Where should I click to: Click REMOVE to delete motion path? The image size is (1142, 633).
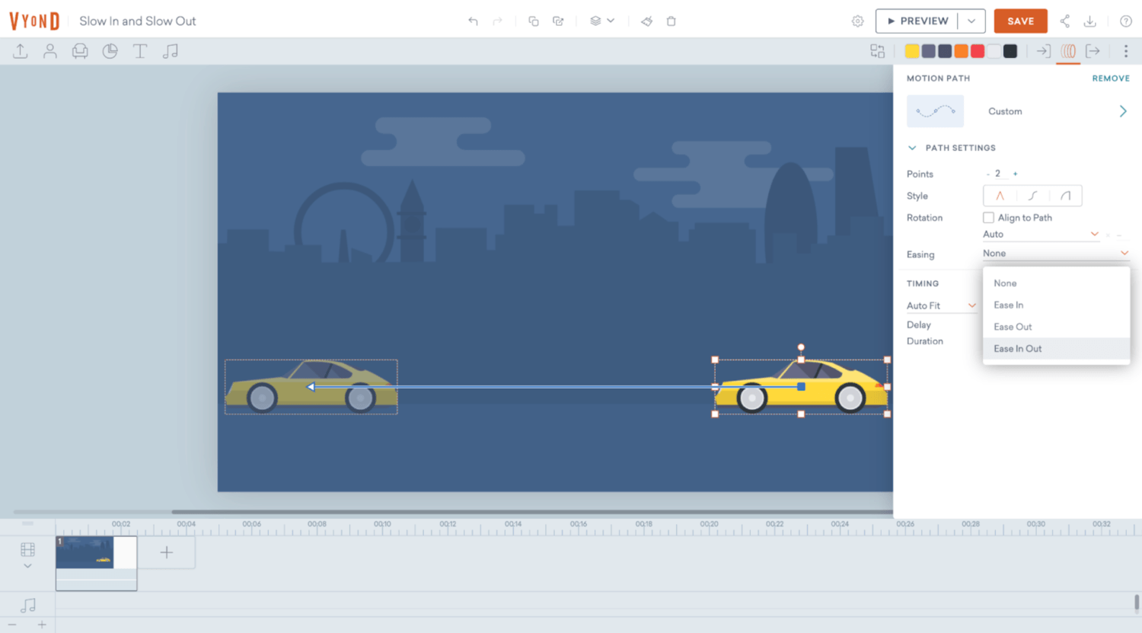pos(1110,78)
